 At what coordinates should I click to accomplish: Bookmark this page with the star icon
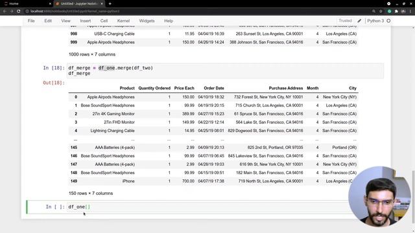[x=381, y=12]
